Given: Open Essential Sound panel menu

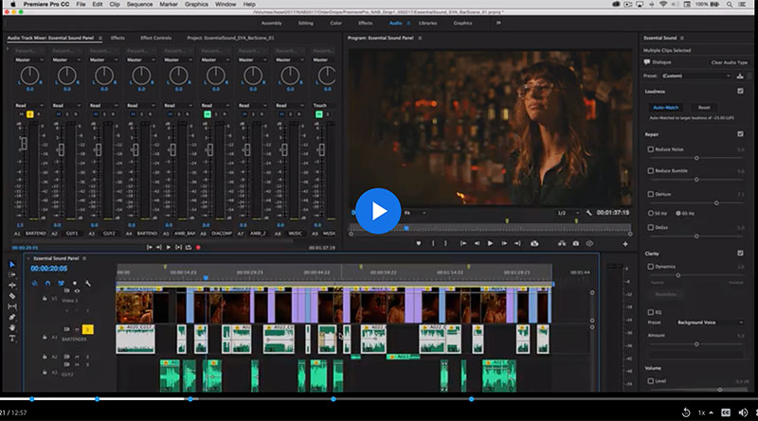Looking at the screenshot, I should 681,38.
